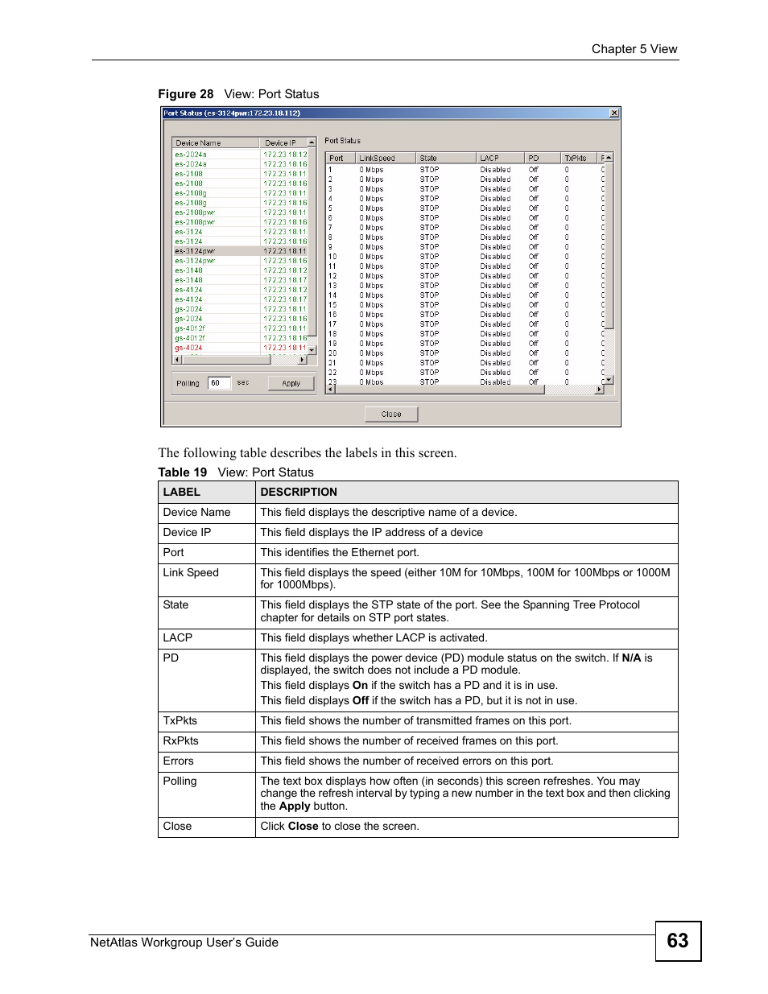This screenshot has height=994, width=768.
Task: Select es-2024a with IP 172.23.18.16
Action: pos(241,163)
